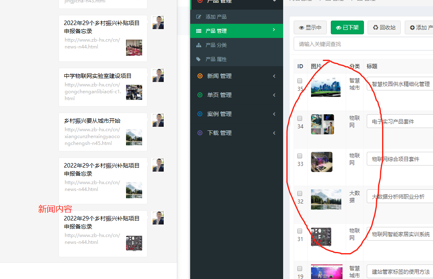Expand the 案例 管理 chevron

pyautogui.click(x=274, y=114)
